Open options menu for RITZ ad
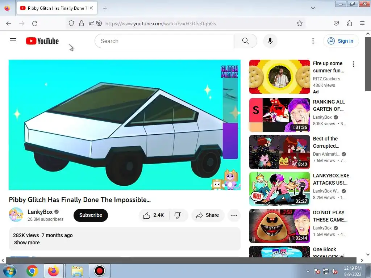This screenshot has width=371, height=278. (x=353, y=64)
